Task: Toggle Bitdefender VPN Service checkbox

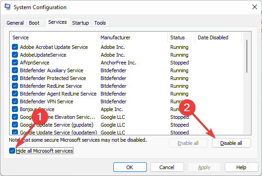Action: [15, 101]
